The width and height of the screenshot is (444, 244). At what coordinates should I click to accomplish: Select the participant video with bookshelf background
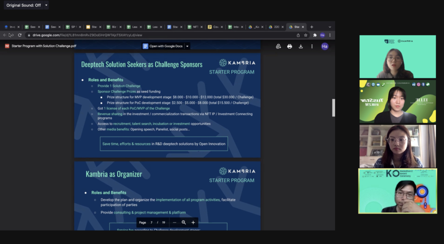point(398,146)
